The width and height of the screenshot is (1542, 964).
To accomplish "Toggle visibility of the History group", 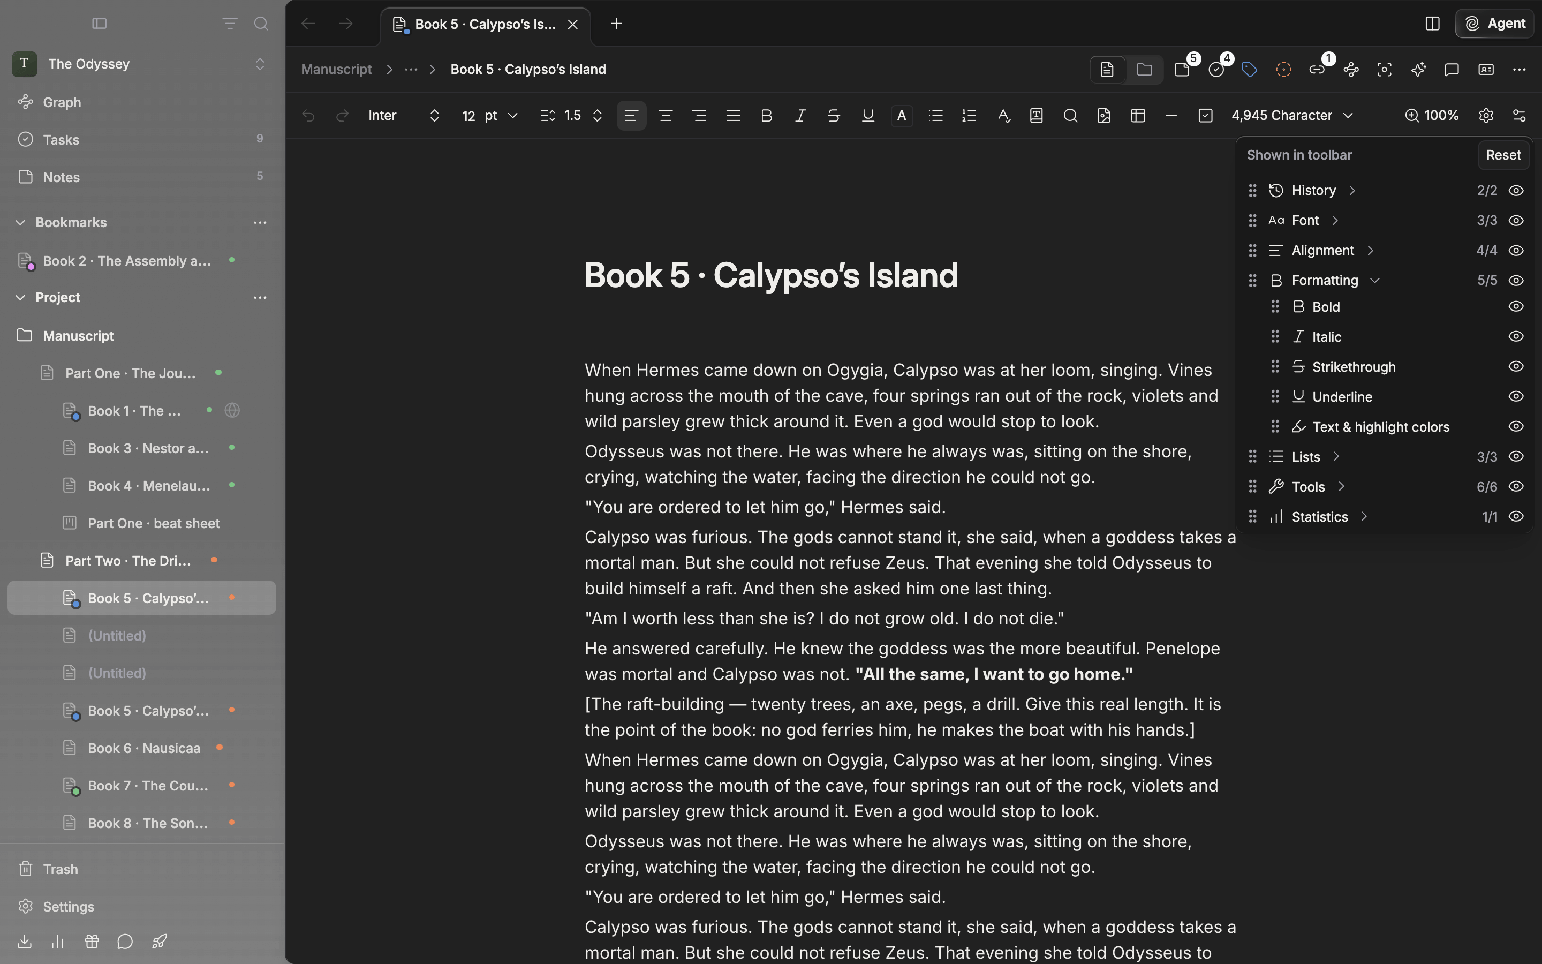I will [x=1516, y=191].
